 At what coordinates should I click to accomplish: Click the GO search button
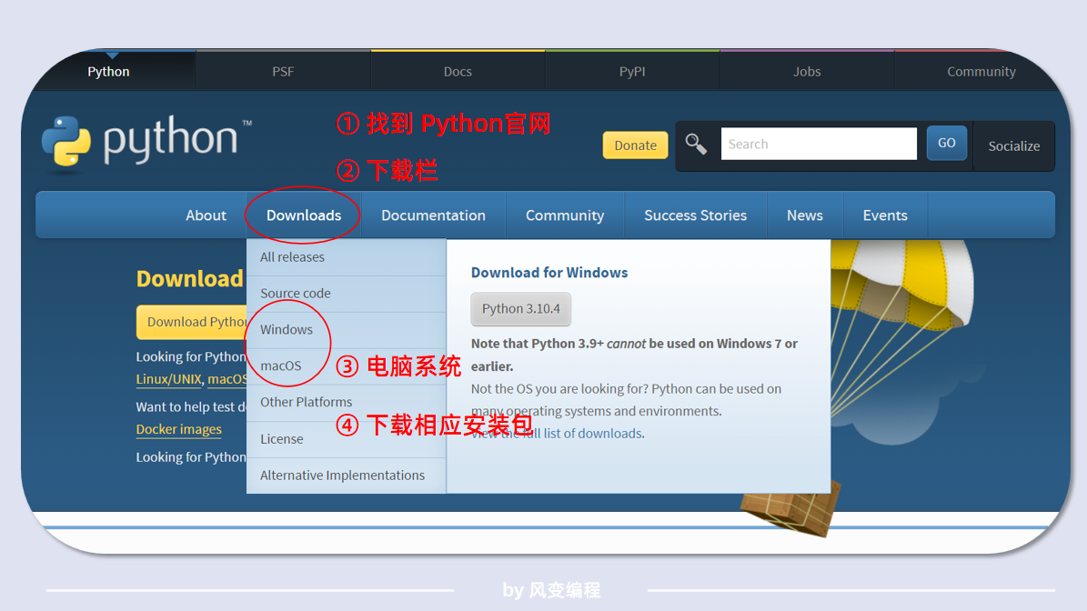(x=946, y=144)
